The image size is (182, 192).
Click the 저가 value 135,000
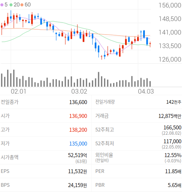tap(78, 144)
